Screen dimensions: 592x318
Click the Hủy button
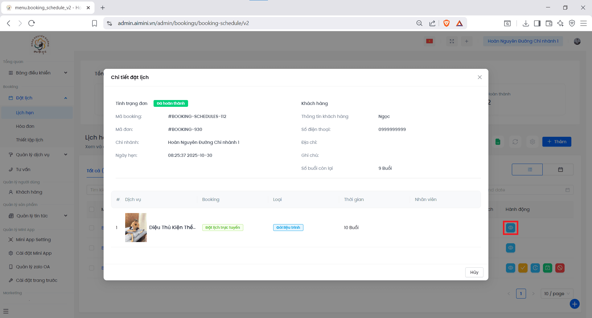point(474,272)
